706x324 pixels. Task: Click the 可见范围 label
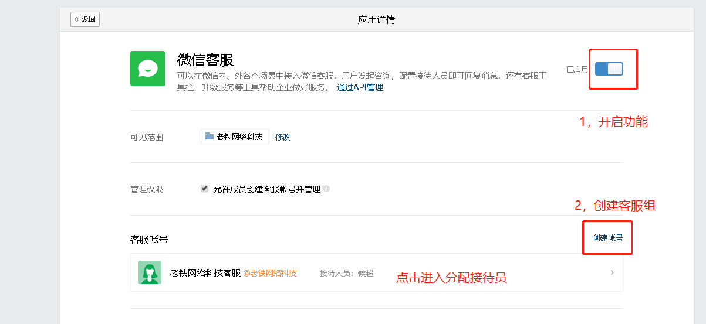click(147, 137)
